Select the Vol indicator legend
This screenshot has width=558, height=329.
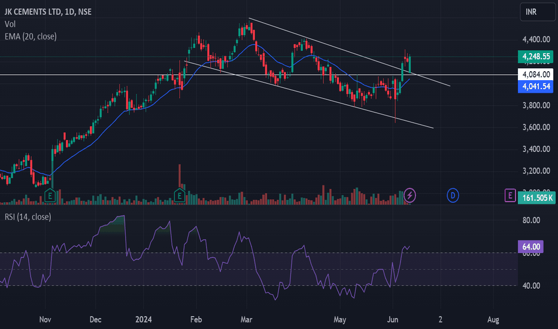tap(10, 24)
